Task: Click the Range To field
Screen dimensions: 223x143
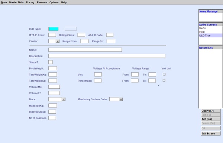Action: (111, 41)
